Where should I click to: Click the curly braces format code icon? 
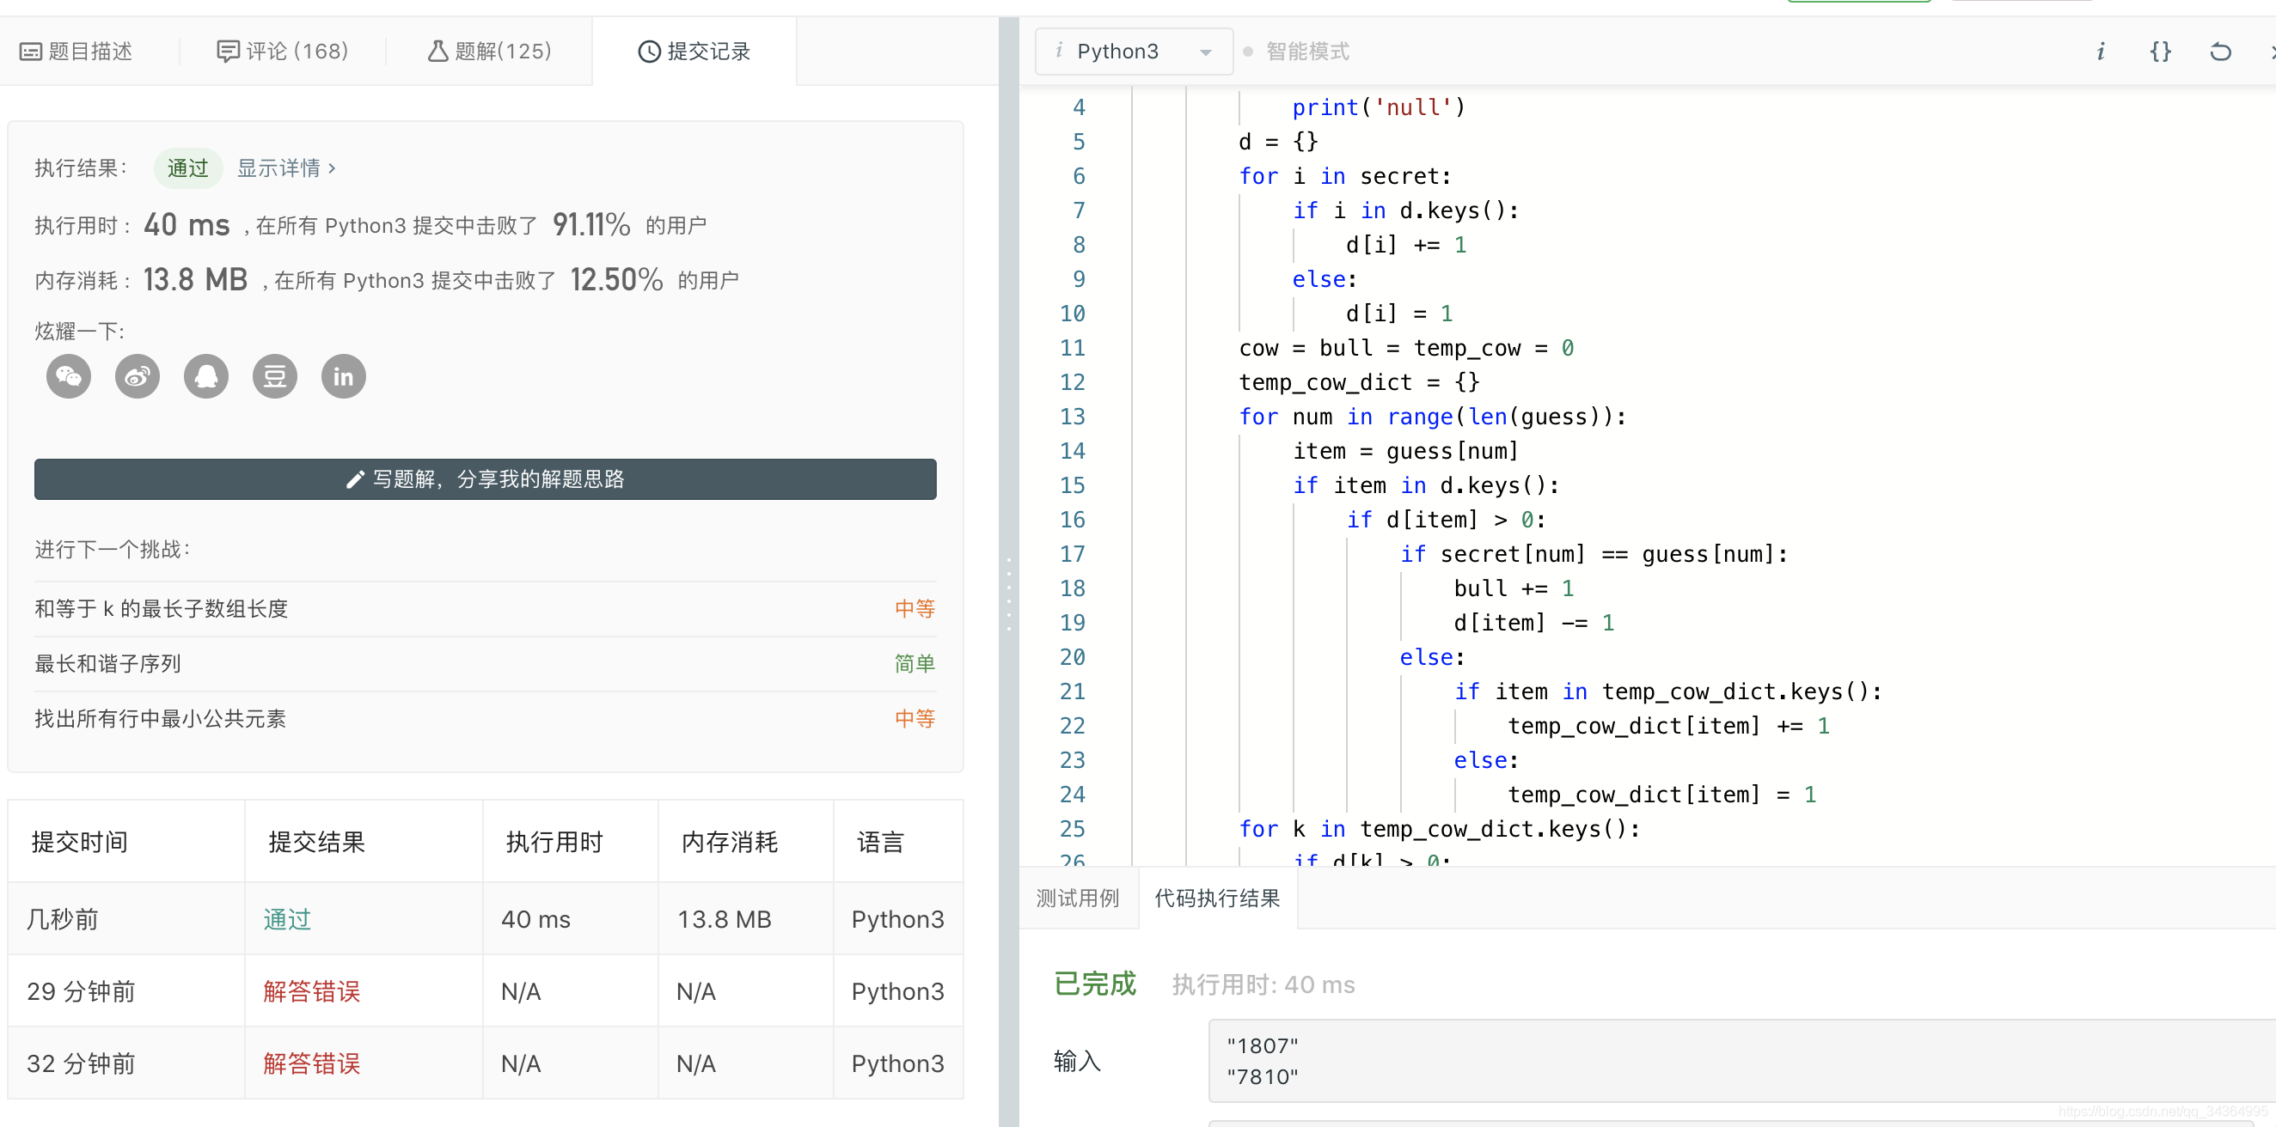(x=2160, y=52)
